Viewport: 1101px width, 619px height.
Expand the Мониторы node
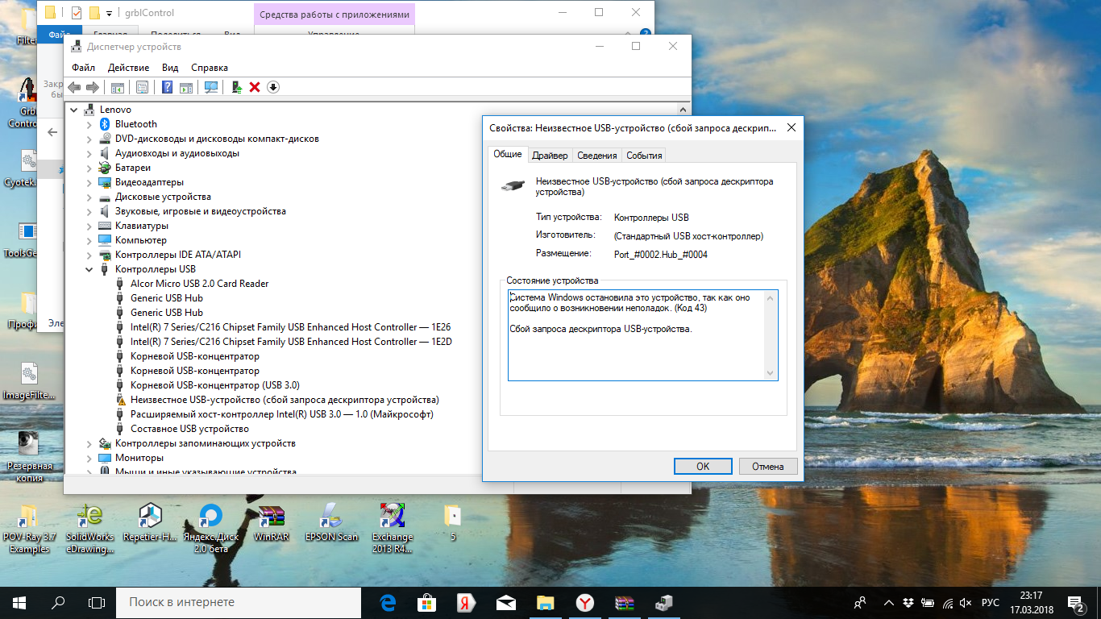89,458
